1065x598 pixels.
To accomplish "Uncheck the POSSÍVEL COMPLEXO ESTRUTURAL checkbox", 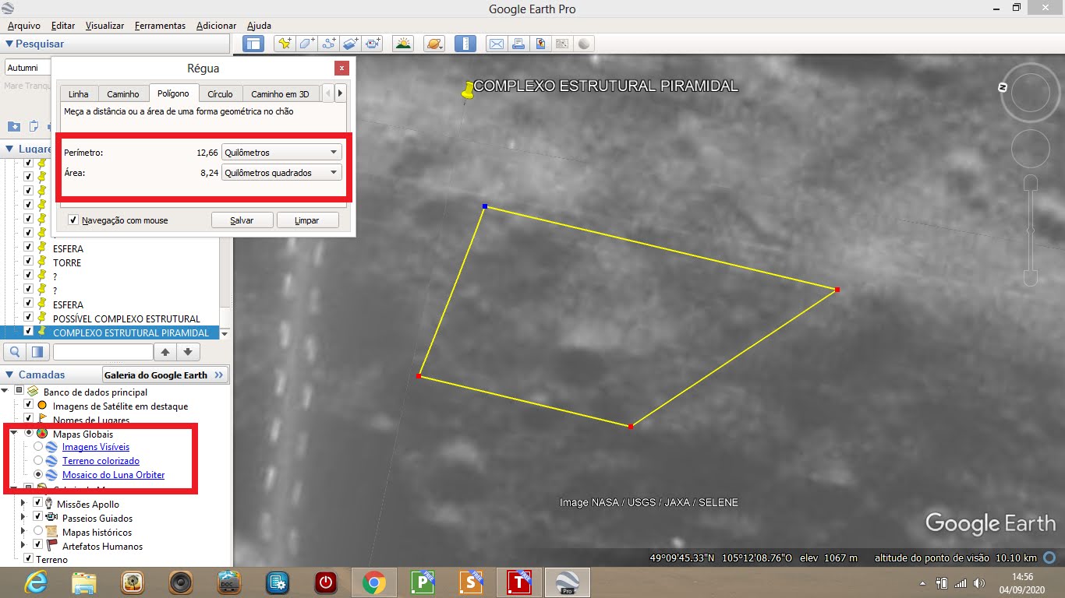I will [28, 318].
